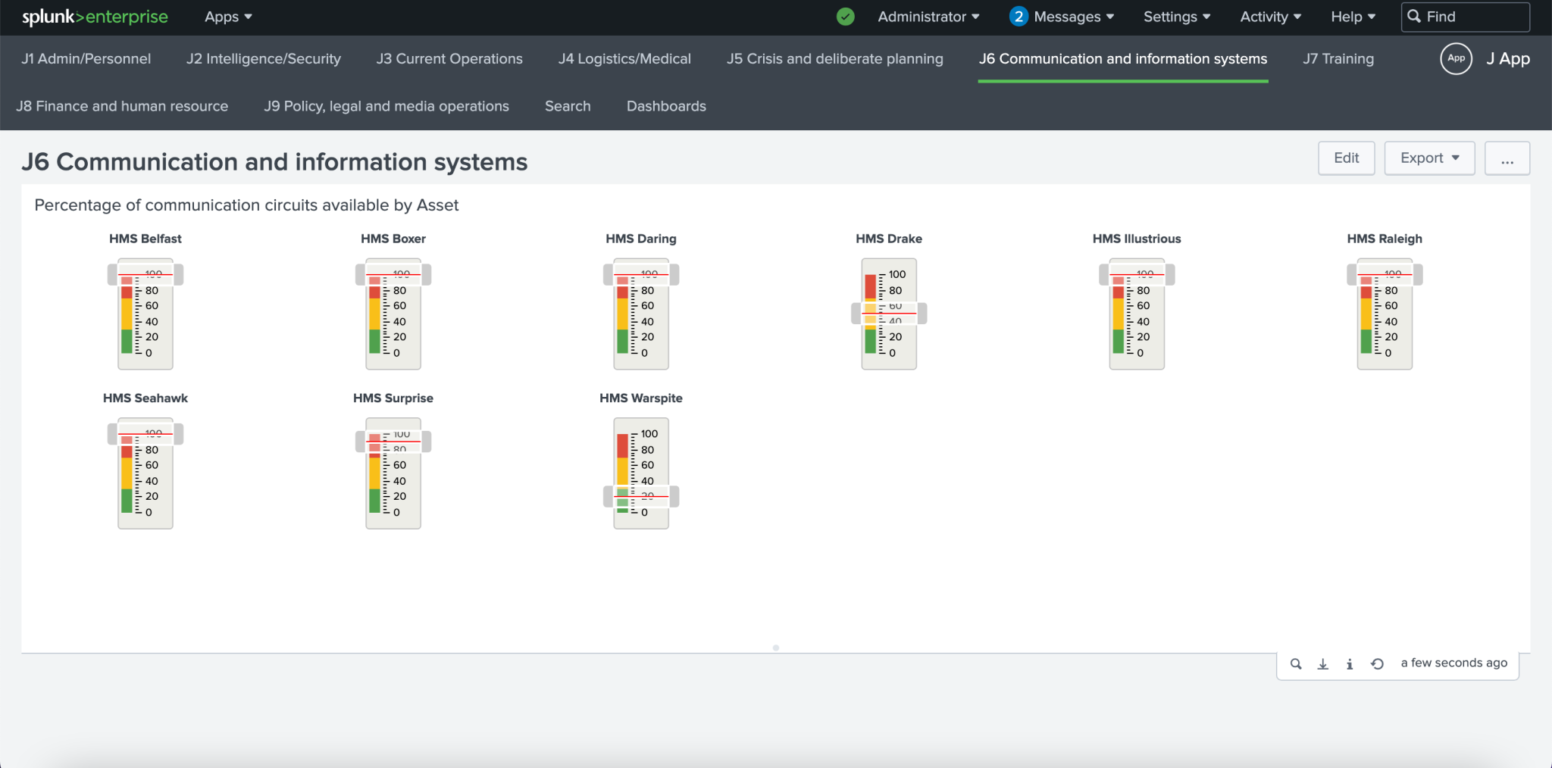
Task: Click the ellipsis more-options button
Action: pyautogui.click(x=1507, y=158)
